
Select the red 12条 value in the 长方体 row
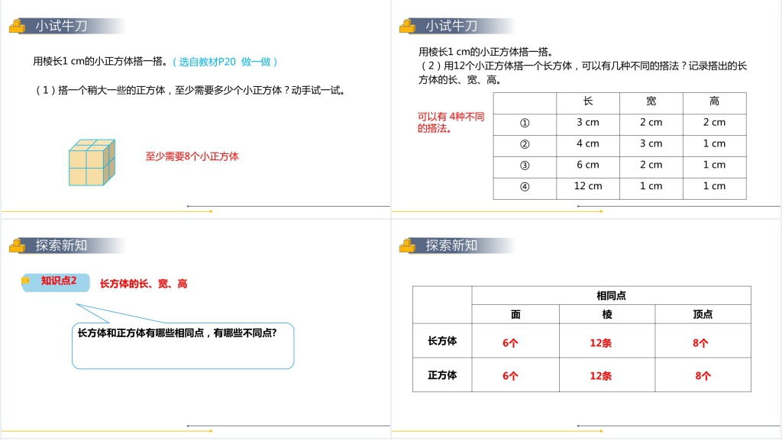[600, 343]
